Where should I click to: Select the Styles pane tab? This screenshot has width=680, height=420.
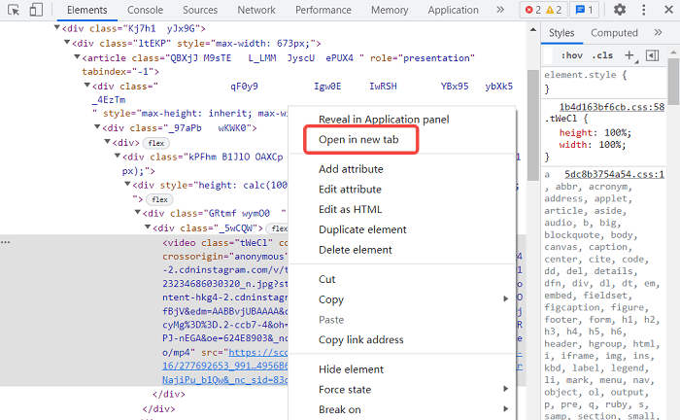(x=561, y=33)
